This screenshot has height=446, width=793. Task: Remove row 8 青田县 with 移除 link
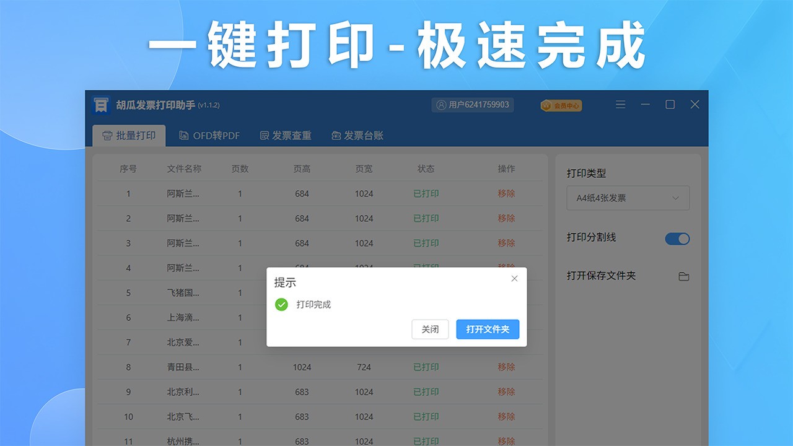coord(506,367)
